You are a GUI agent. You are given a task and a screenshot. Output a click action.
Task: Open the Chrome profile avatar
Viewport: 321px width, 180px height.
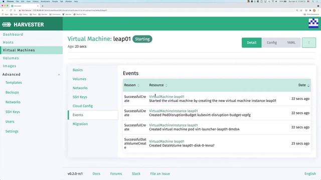314,10
